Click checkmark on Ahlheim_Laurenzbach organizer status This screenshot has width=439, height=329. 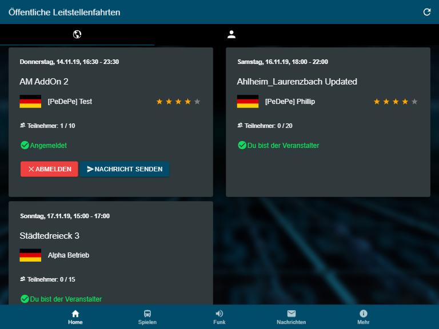(x=242, y=145)
